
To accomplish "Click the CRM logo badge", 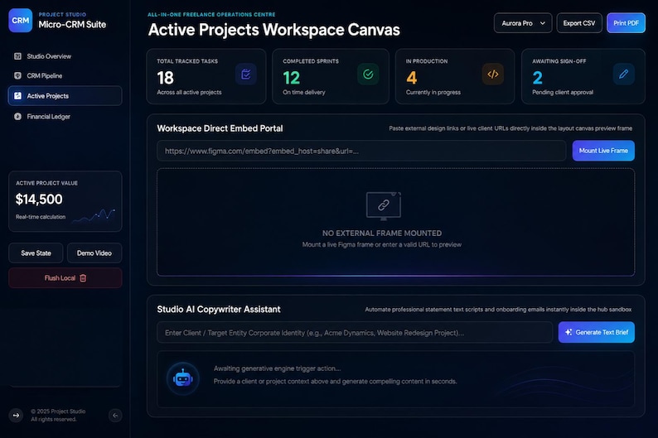I will pyautogui.click(x=20, y=21).
